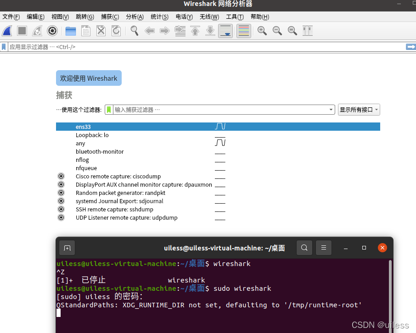Save this capture file icon
This screenshot has width=416, height=333.
pyautogui.click(x=86, y=31)
